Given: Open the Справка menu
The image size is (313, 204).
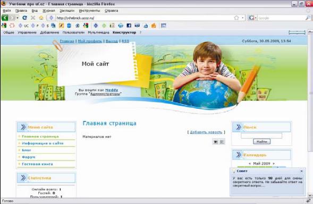Looking at the screenshot, I should (112, 11).
